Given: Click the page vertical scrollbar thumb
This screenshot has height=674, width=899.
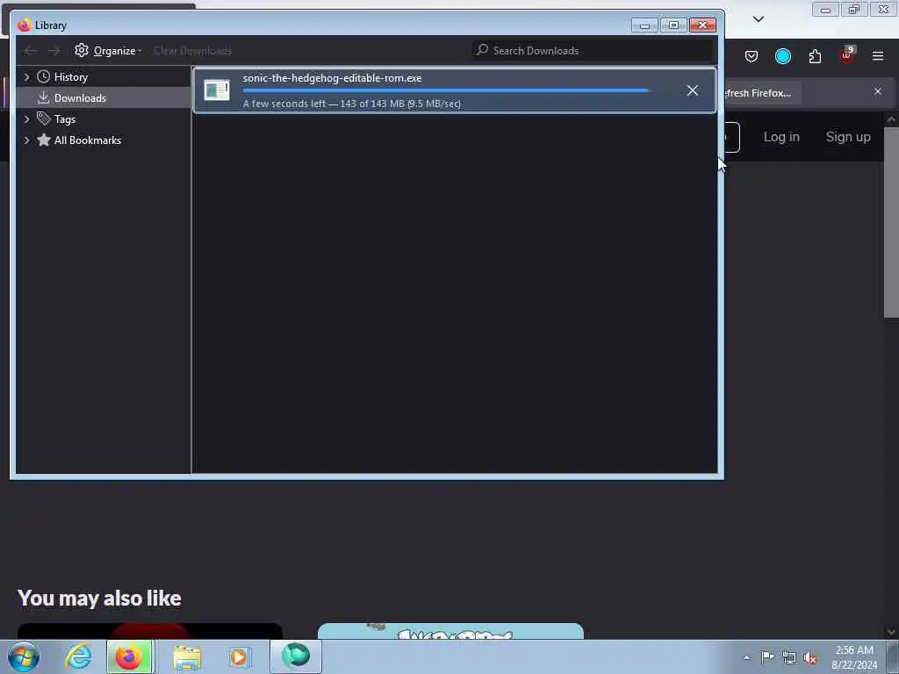Looking at the screenshot, I should 890,222.
